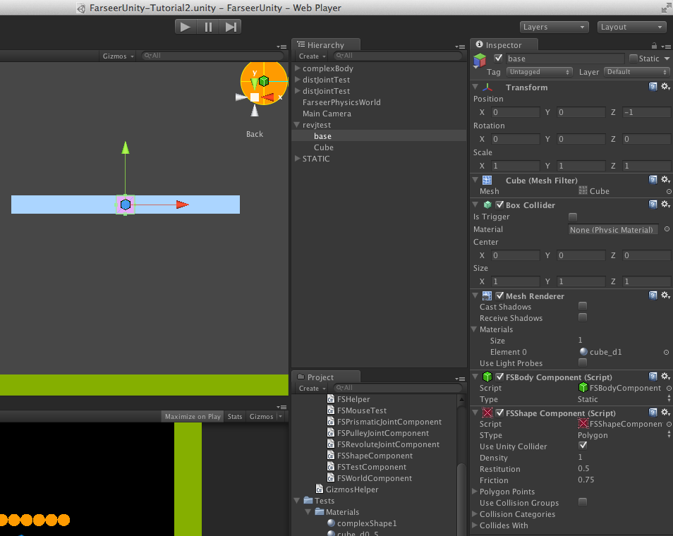Open object picker for Element 0 material
The image size is (673, 536).
pos(666,353)
